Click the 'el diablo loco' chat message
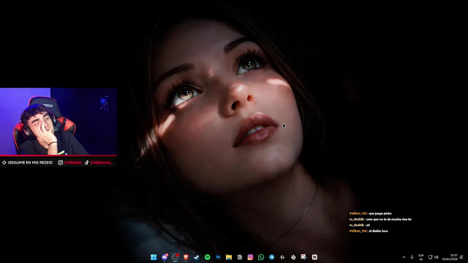Image resolution: width=468 pixels, height=263 pixels. (369, 231)
